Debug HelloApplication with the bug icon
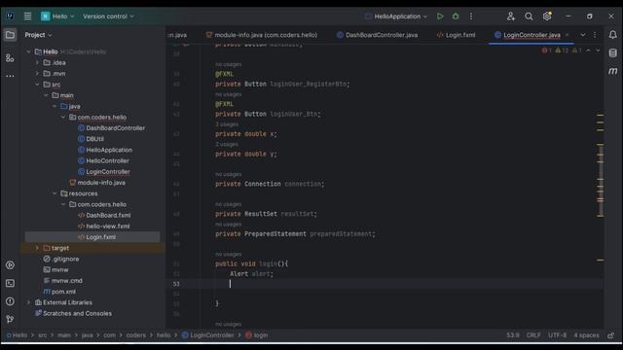 click(x=456, y=17)
